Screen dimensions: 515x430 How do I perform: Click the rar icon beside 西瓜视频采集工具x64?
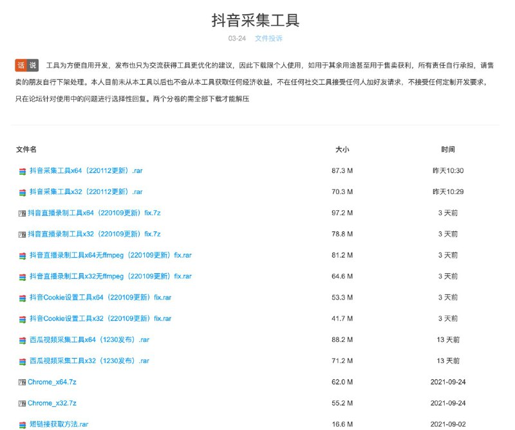pyautogui.click(x=23, y=341)
